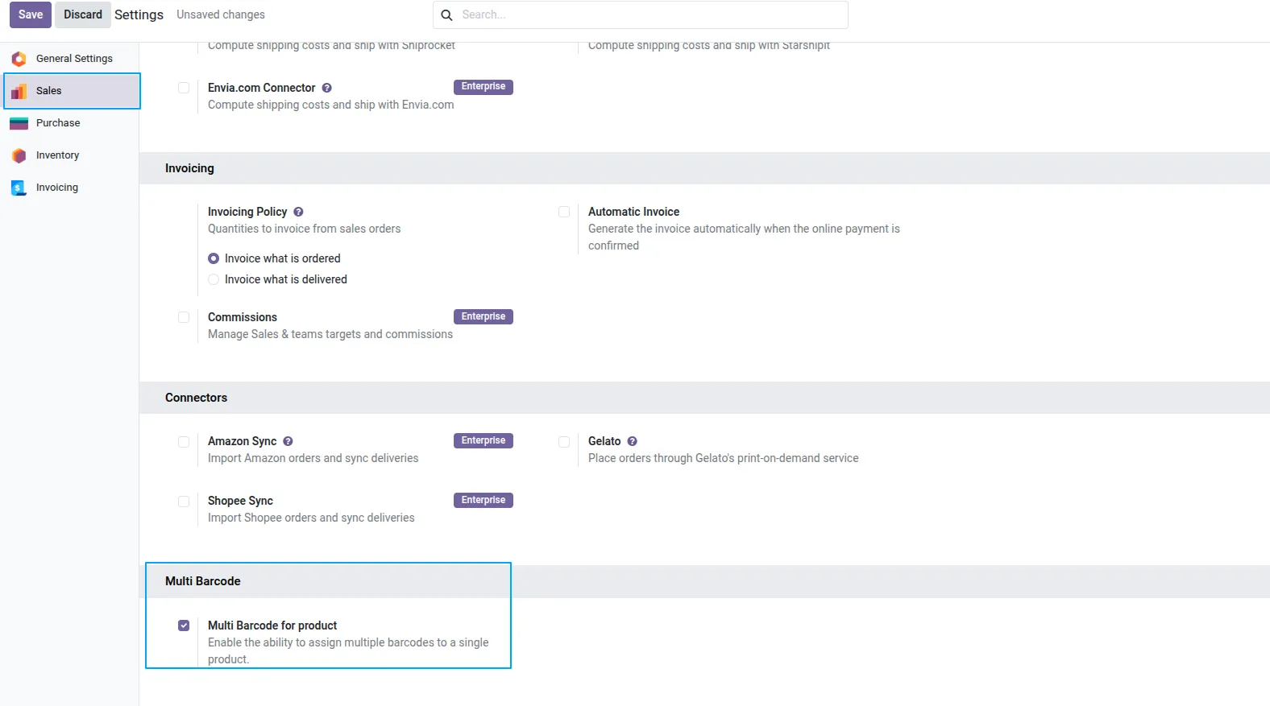
Task: Click help icon beside Invoicing Policy
Action: point(298,212)
